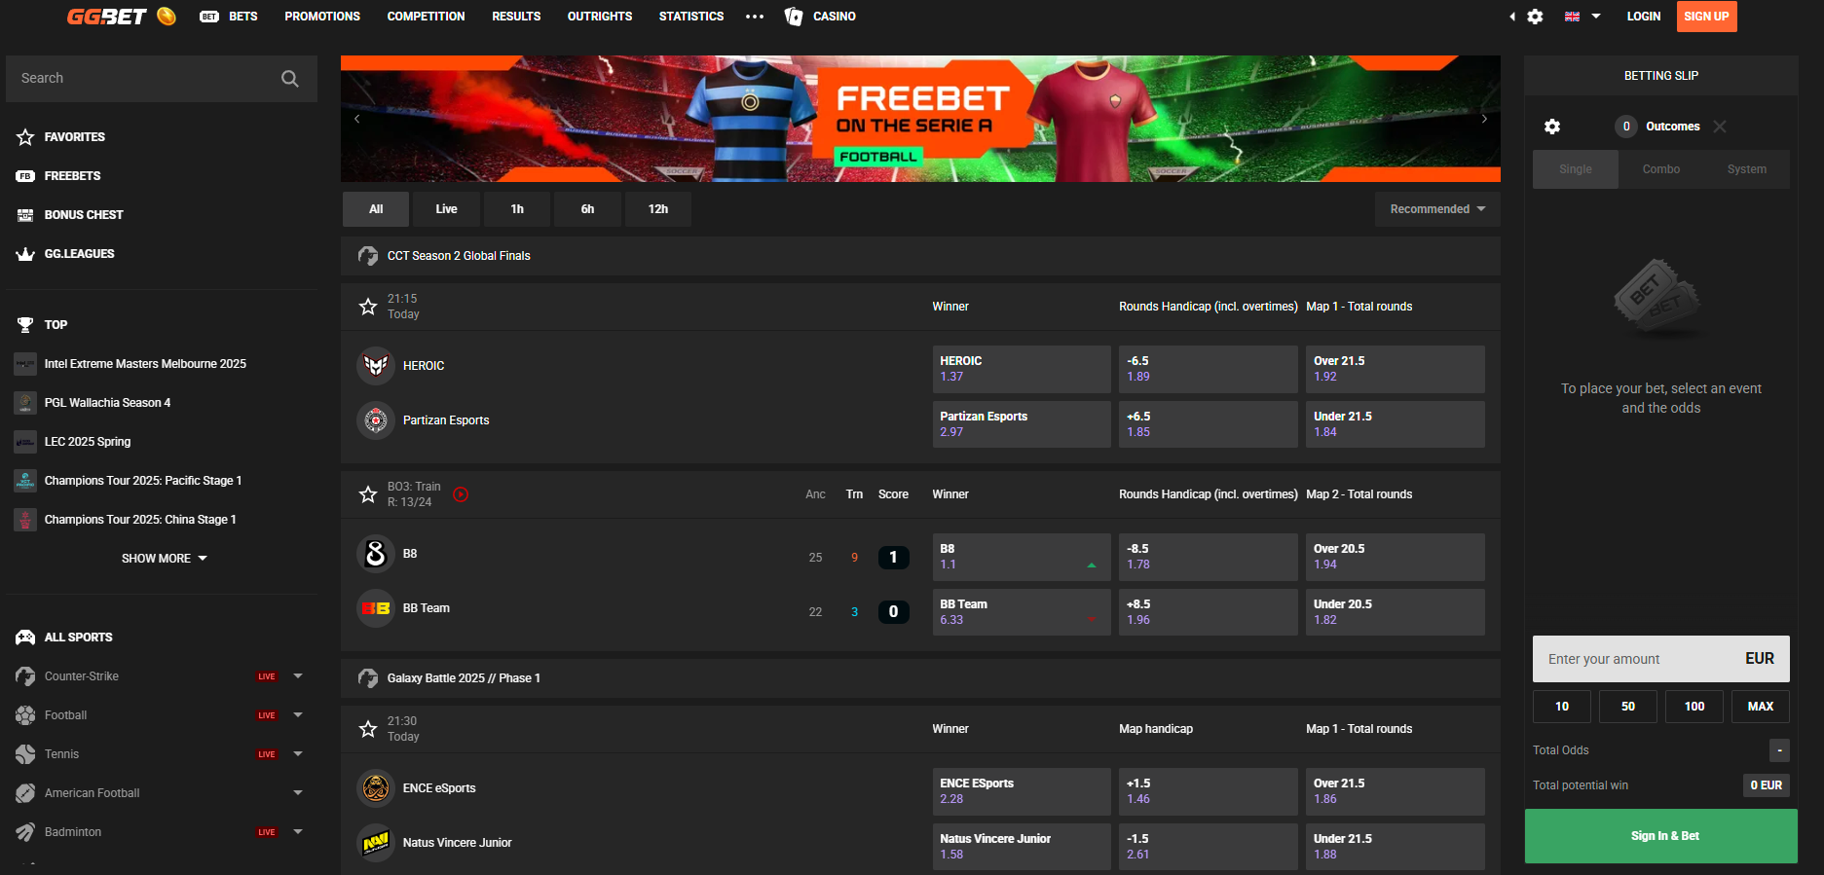Viewport: 1824px width, 875px height.
Task: Click the Partizan Esports team logo
Action: coord(376,420)
